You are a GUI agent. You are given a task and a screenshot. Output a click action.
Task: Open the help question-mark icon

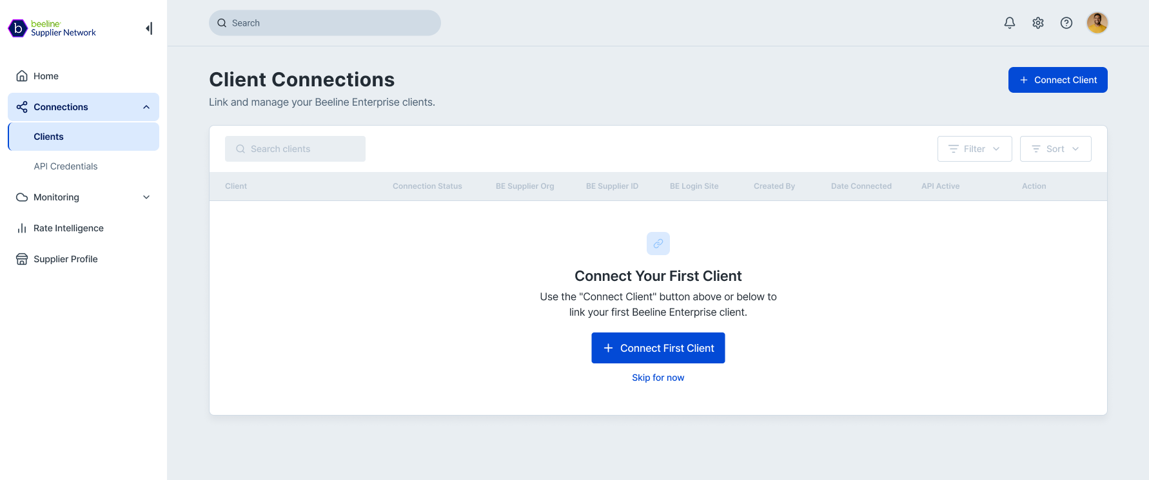(x=1066, y=23)
